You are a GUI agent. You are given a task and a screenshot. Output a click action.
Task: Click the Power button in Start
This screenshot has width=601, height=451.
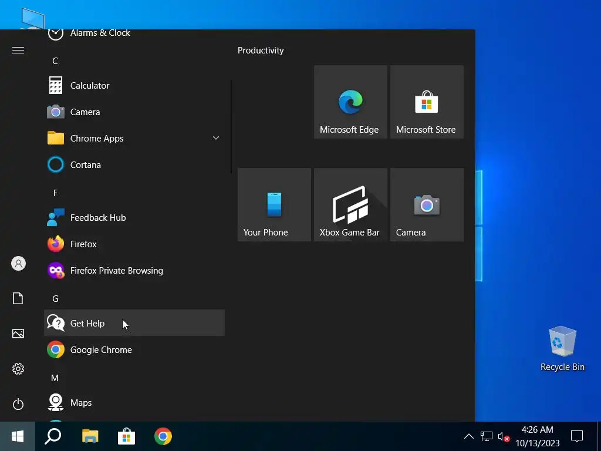[18, 404]
